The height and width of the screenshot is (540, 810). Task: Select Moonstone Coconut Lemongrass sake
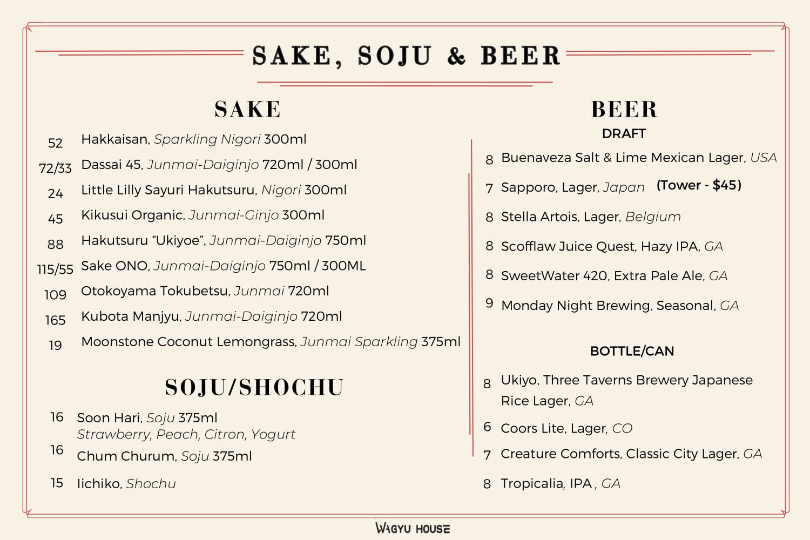coord(271,342)
